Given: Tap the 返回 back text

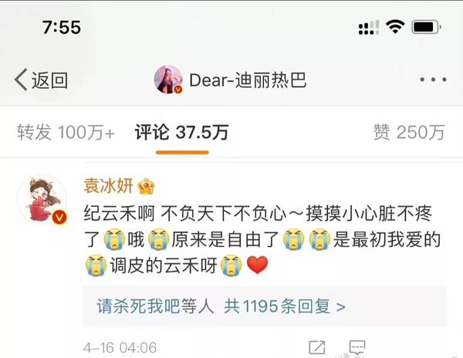Looking at the screenshot, I should [49, 80].
